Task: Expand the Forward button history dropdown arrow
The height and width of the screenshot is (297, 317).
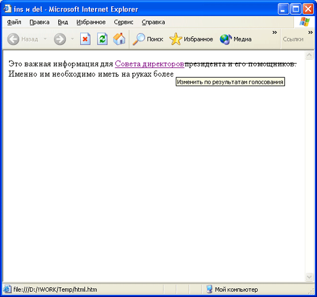Action: coord(72,39)
